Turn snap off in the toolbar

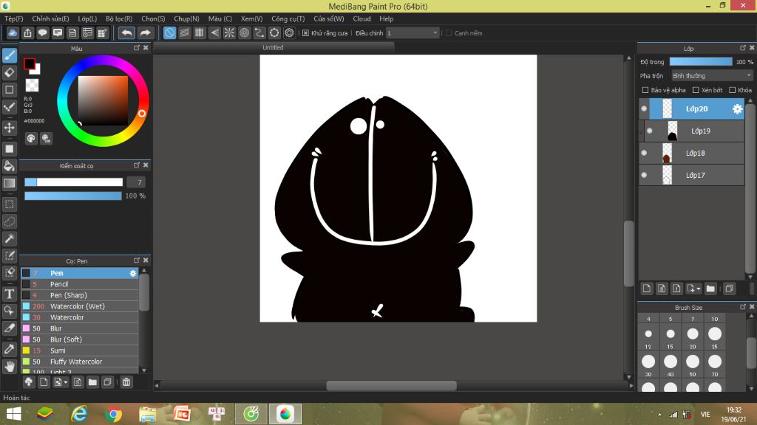click(169, 32)
